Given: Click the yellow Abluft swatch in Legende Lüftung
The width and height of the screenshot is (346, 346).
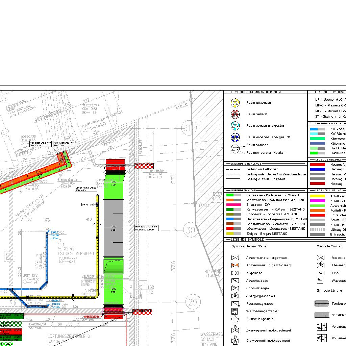Looking at the screenshot, I should click(317, 196).
